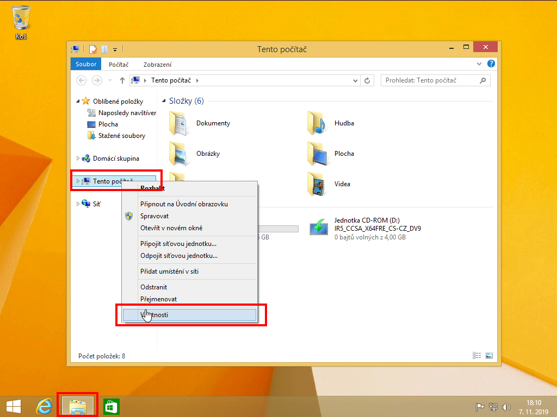
Task: Select the Obrázky folder icon
Action: [178, 154]
